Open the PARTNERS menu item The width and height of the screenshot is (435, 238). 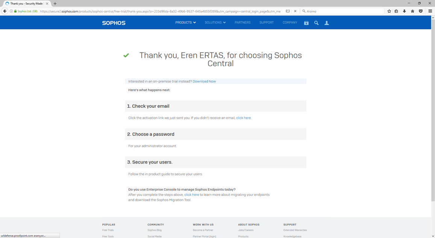click(x=243, y=23)
